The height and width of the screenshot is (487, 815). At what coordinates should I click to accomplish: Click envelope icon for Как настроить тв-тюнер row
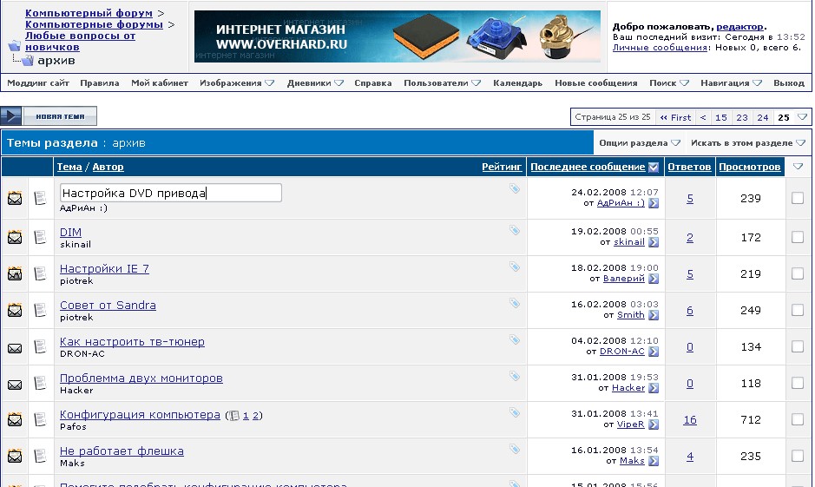click(15, 348)
